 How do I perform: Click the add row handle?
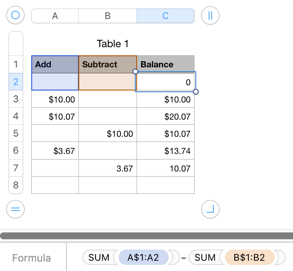click(15, 209)
